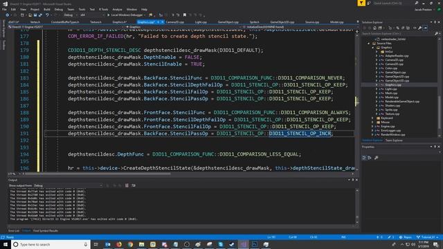Open the x64 platform dropdown
Viewport: 443px width, 249px height.
(x=92, y=15)
